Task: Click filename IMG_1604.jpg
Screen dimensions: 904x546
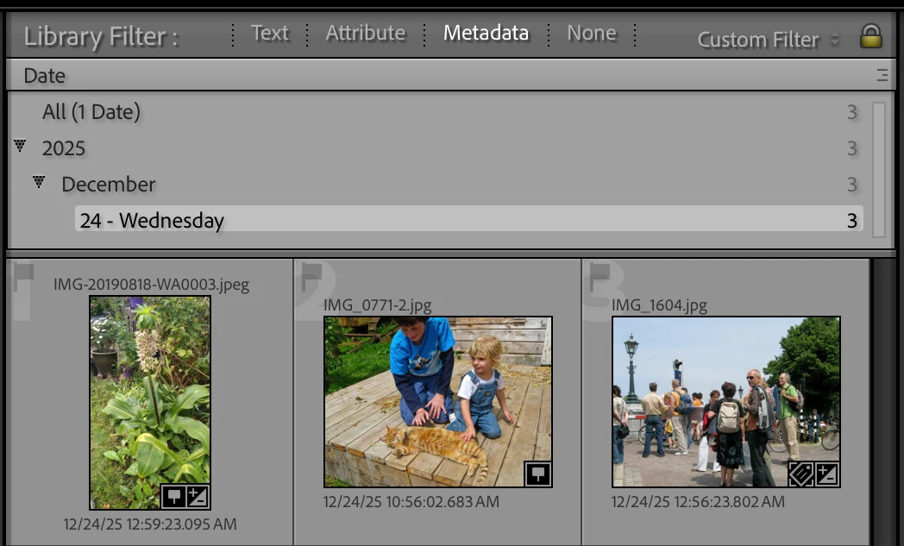Action: point(660,305)
